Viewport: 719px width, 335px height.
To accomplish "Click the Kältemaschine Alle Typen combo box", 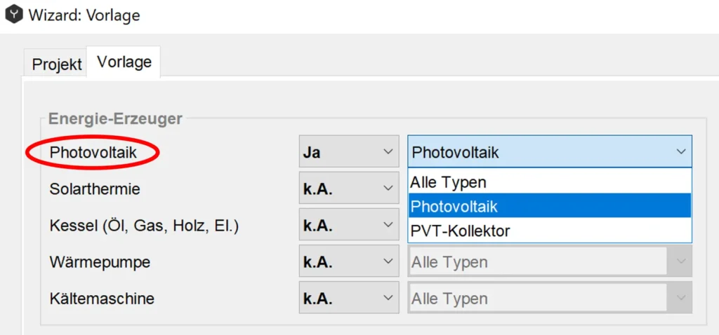I will click(x=550, y=298).
